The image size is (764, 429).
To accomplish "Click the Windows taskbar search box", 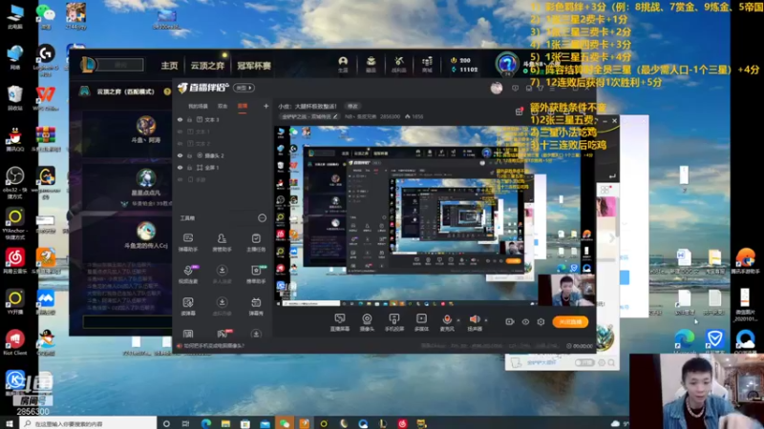I will click(x=88, y=423).
